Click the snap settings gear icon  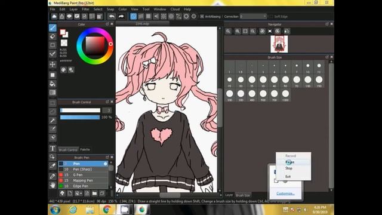pyautogui.click(x=186, y=17)
